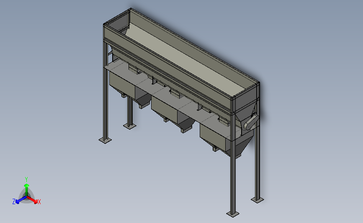Click the green Y axis arrow on the triad
363x223 pixels.
(26, 190)
